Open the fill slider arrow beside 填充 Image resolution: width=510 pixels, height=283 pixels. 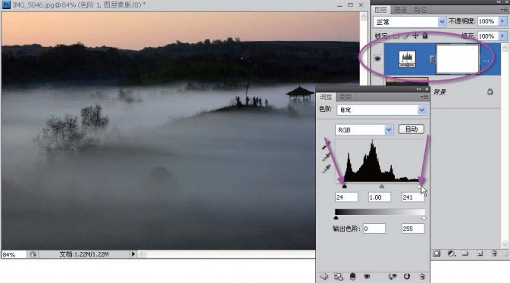coord(503,36)
